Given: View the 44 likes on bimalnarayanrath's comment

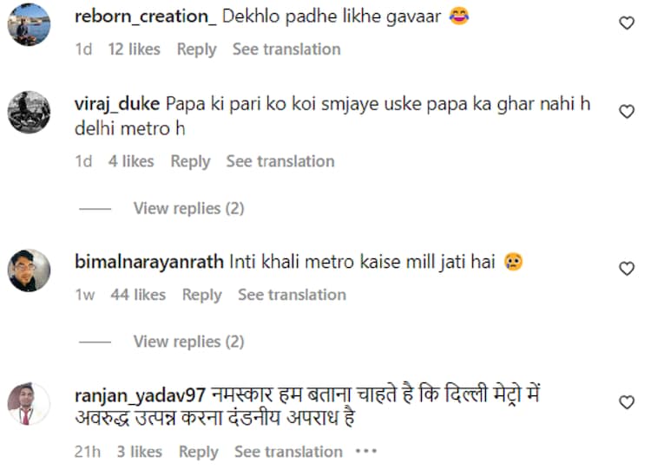Looking at the screenshot, I should tap(138, 295).
